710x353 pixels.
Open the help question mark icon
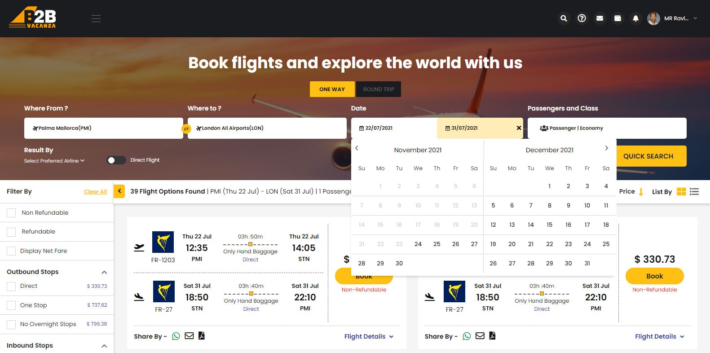(x=582, y=18)
